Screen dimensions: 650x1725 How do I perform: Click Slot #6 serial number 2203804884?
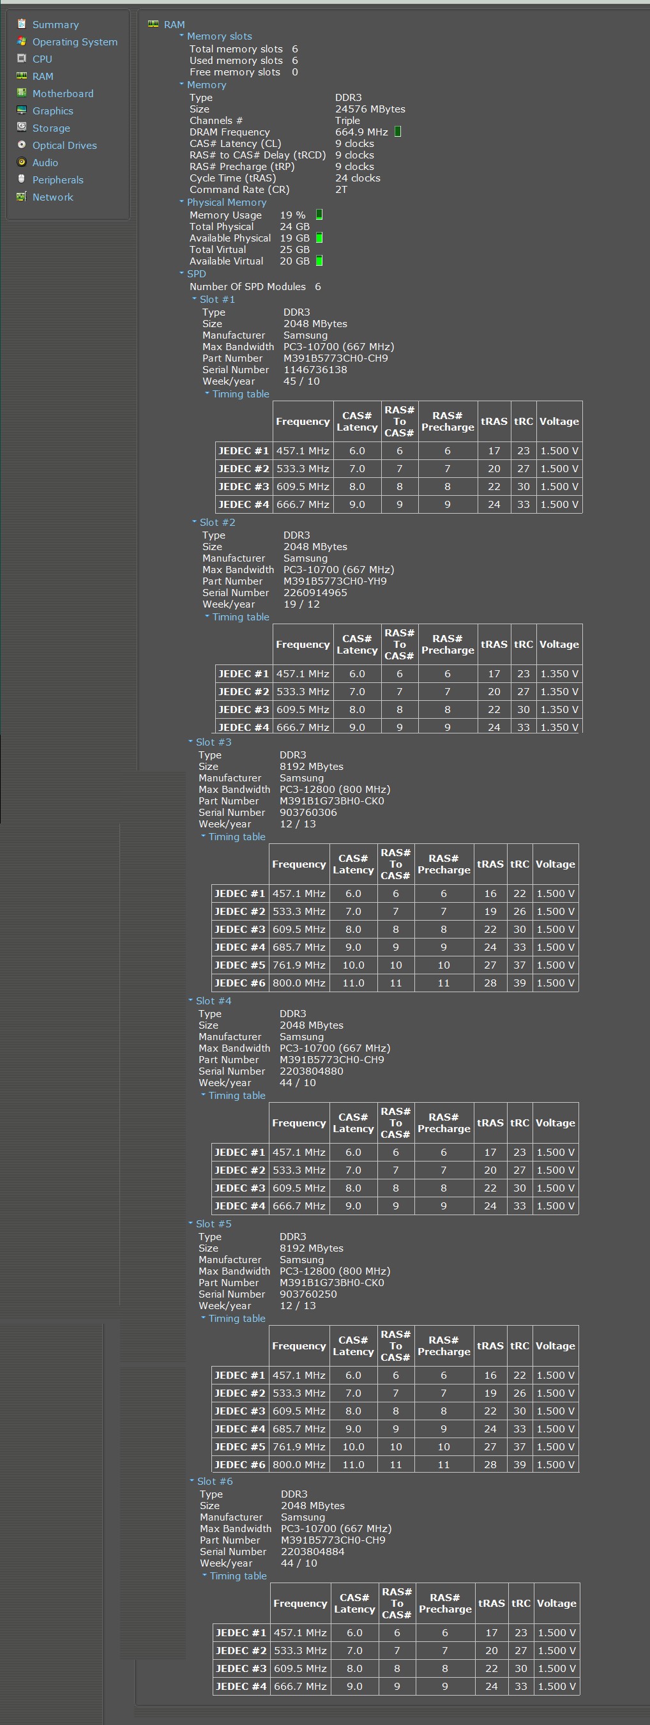tap(313, 1552)
